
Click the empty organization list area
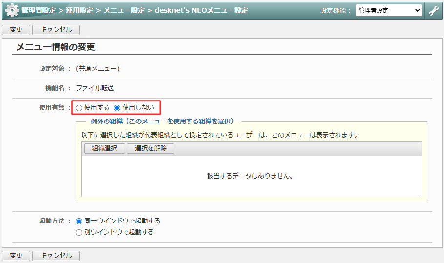[x=251, y=176]
